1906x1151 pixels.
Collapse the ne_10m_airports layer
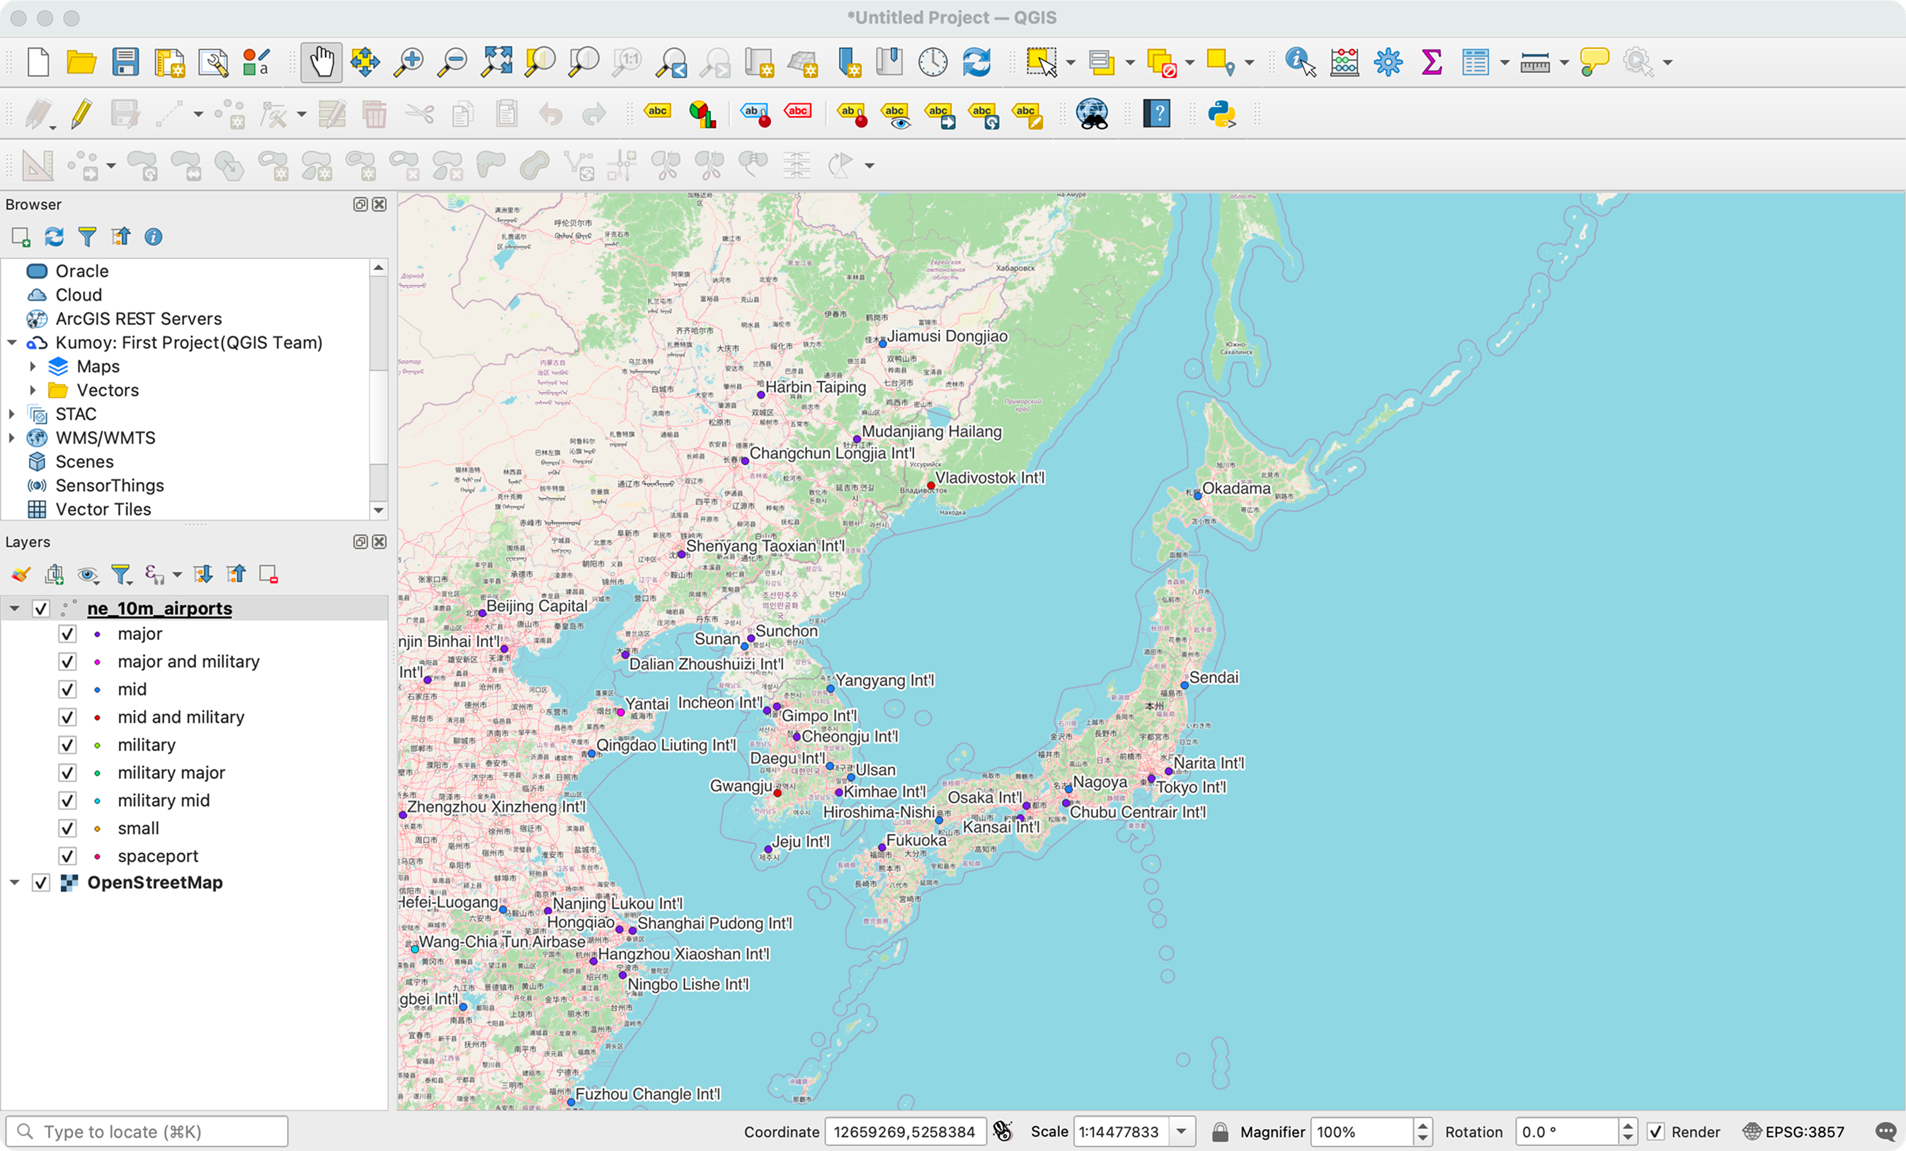point(14,608)
